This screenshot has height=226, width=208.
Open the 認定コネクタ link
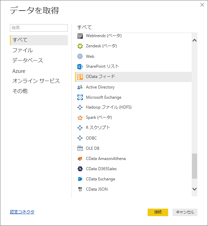[x=22, y=212]
